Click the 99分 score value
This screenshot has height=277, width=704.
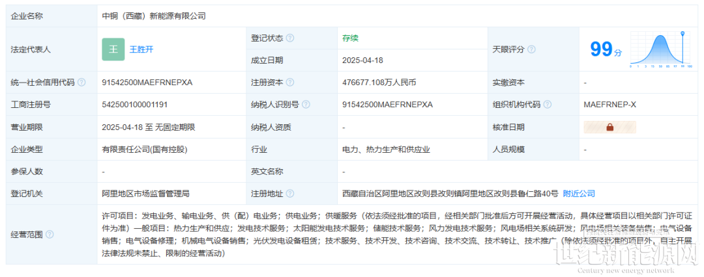pyautogui.click(x=606, y=49)
